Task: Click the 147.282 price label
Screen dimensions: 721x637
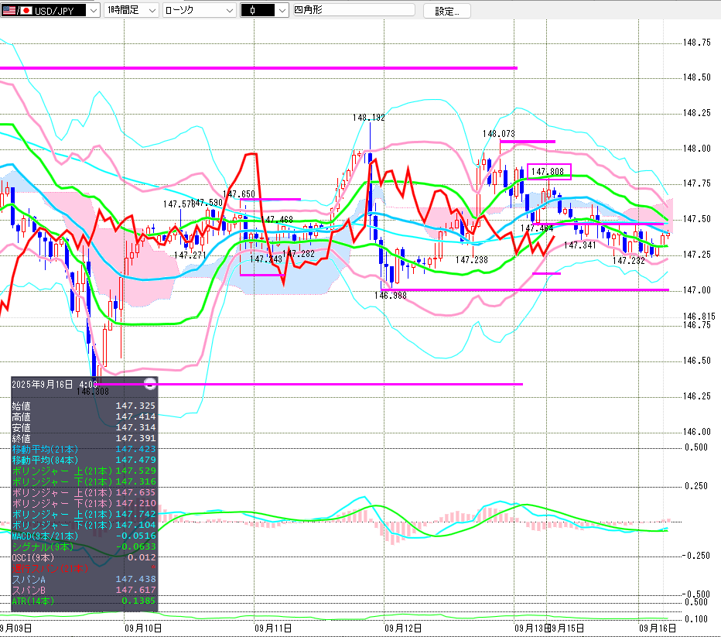Action: point(299,254)
